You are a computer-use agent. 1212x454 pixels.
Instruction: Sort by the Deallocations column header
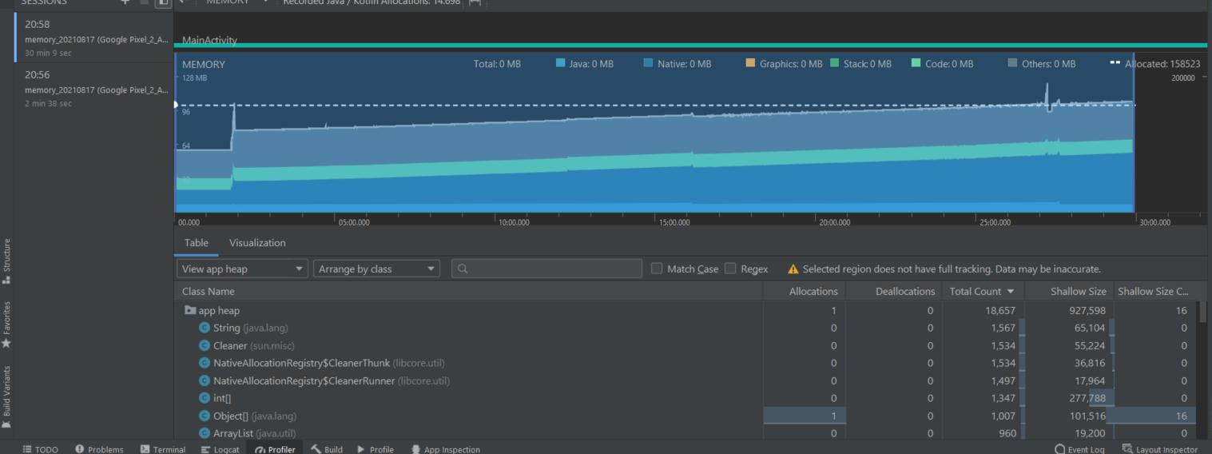[x=894, y=291]
